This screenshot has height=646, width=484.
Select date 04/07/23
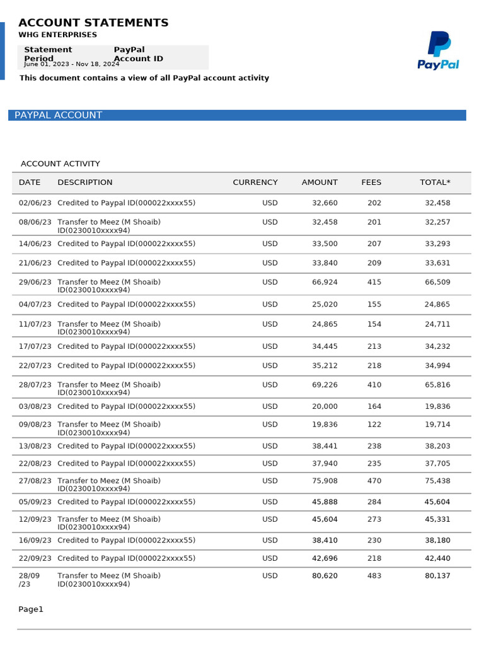tap(35, 304)
